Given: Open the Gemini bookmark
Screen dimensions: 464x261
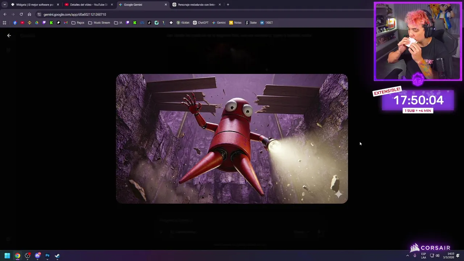Looking at the screenshot, I should (x=219, y=22).
